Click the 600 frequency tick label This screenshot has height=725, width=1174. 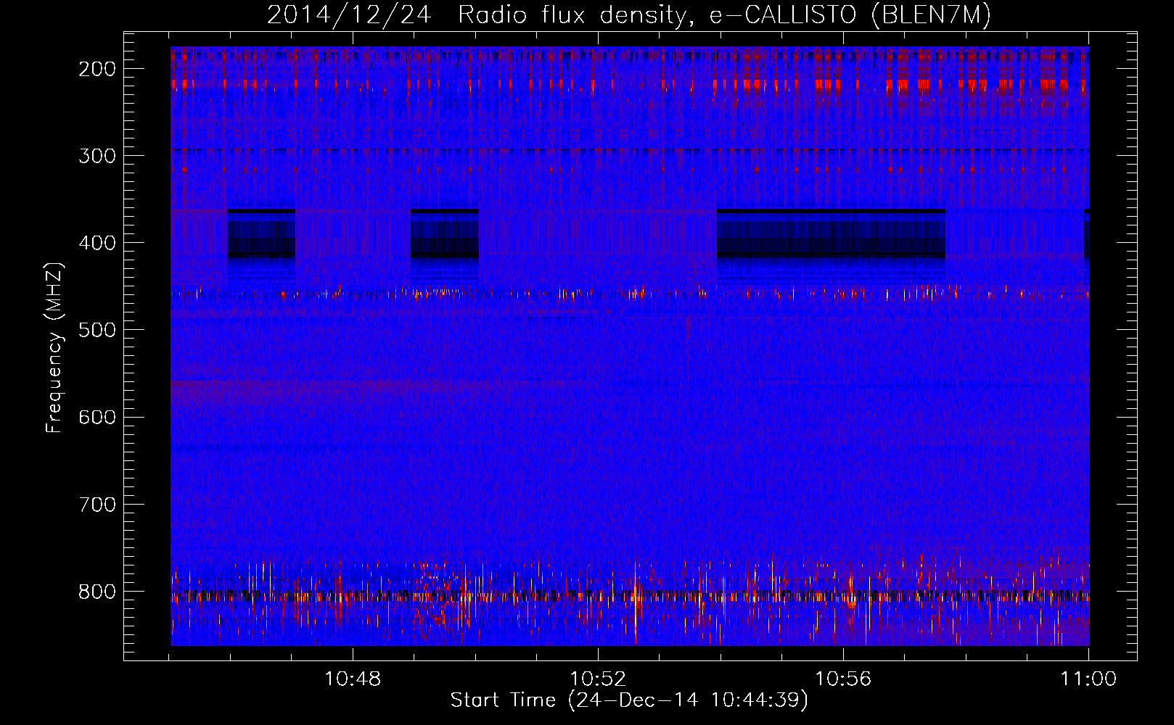pyautogui.click(x=97, y=417)
